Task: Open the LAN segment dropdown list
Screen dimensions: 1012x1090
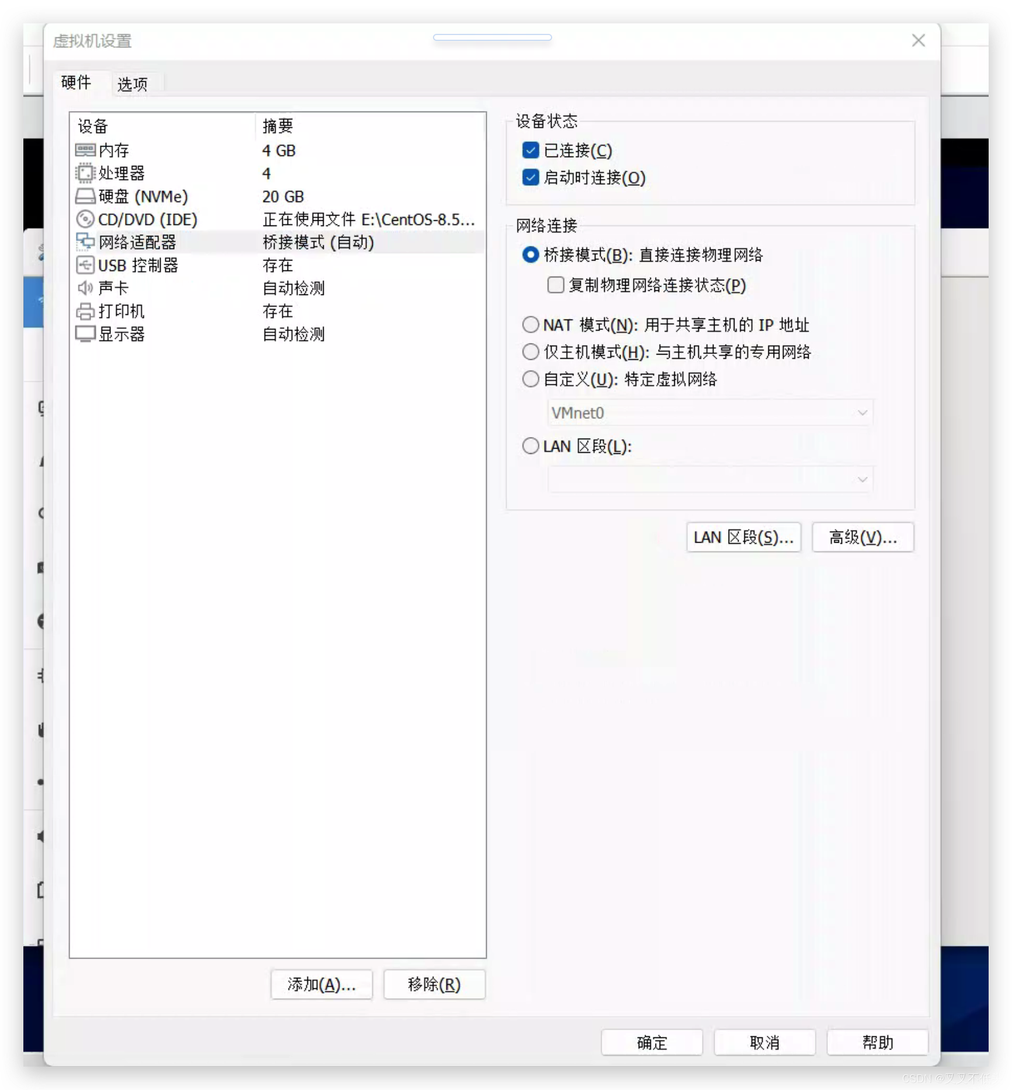Action: pos(710,480)
